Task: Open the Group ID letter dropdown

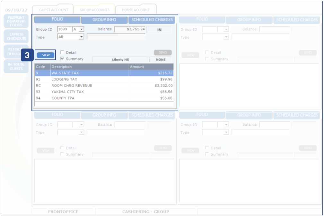Action: click(x=82, y=29)
